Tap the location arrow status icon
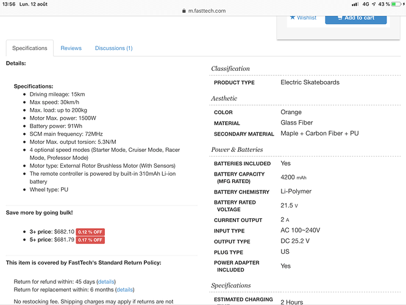Screen dimensions: 406x305 [374, 4]
